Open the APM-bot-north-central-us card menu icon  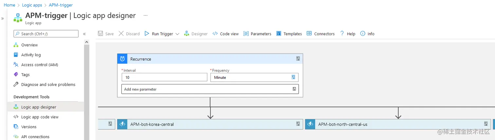coord(486,124)
